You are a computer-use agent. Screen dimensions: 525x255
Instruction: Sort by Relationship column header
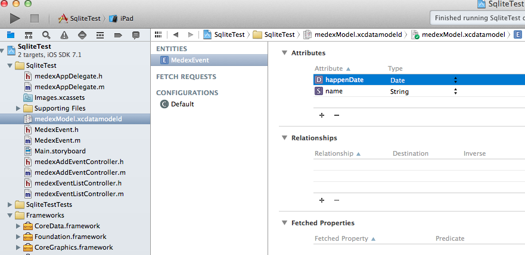coord(337,153)
